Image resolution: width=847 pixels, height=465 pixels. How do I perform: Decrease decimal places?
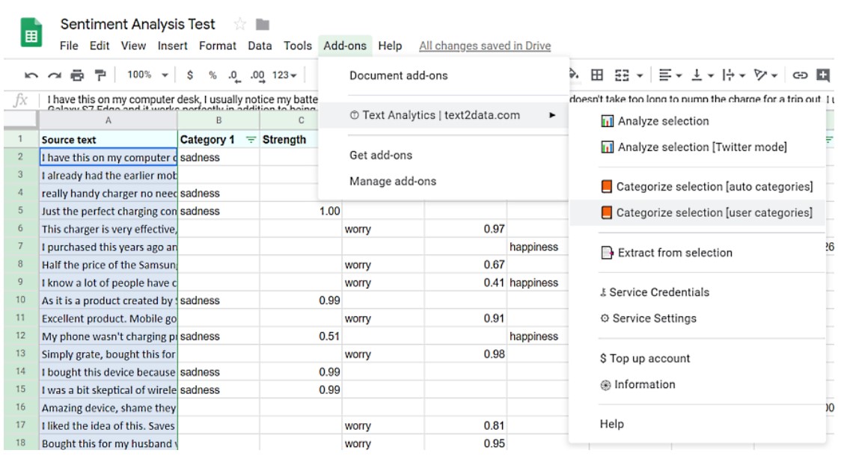pos(234,76)
